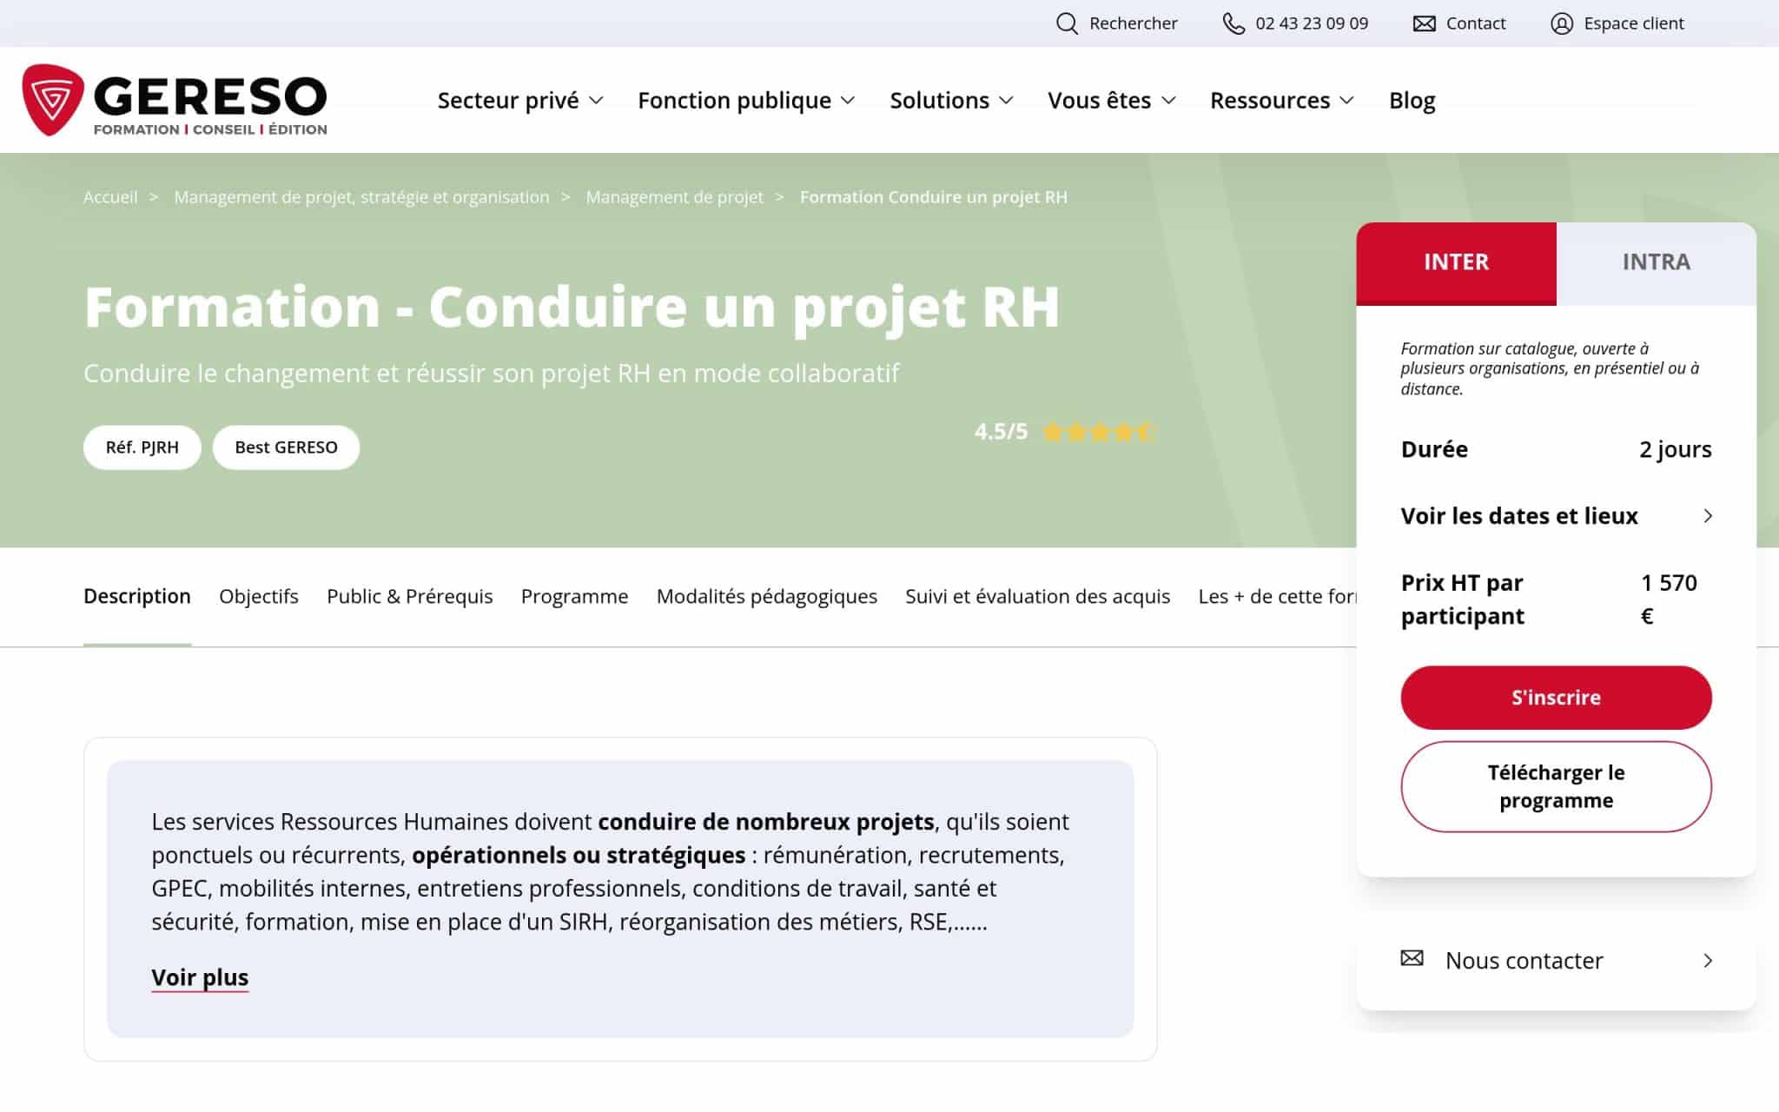This screenshot has height=1112, width=1779.
Task: Go to the Objectifs tab
Action: [259, 597]
